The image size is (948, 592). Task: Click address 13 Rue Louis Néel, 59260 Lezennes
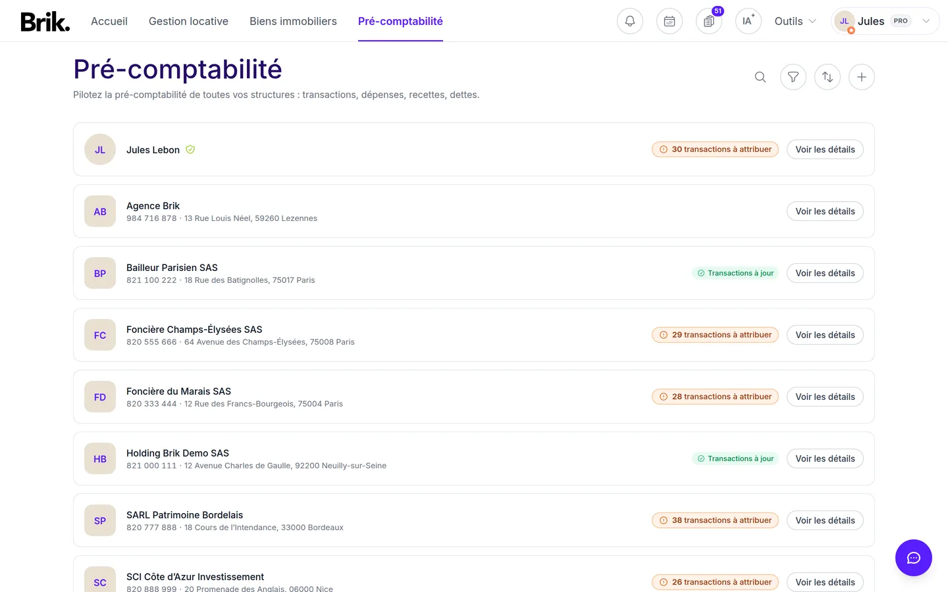[251, 218]
